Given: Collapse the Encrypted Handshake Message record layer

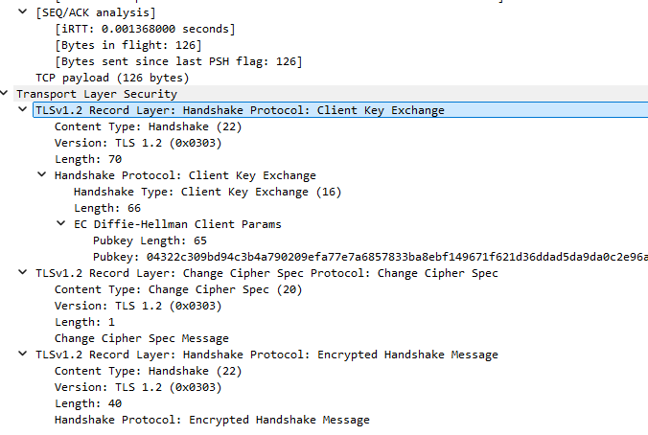Looking at the screenshot, I should pyautogui.click(x=22, y=355).
